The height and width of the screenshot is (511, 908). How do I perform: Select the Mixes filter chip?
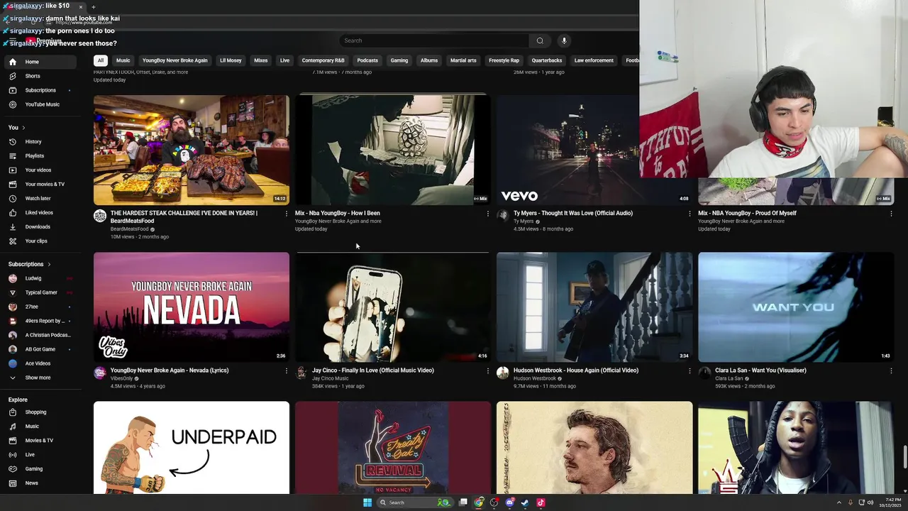tap(261, 60)
